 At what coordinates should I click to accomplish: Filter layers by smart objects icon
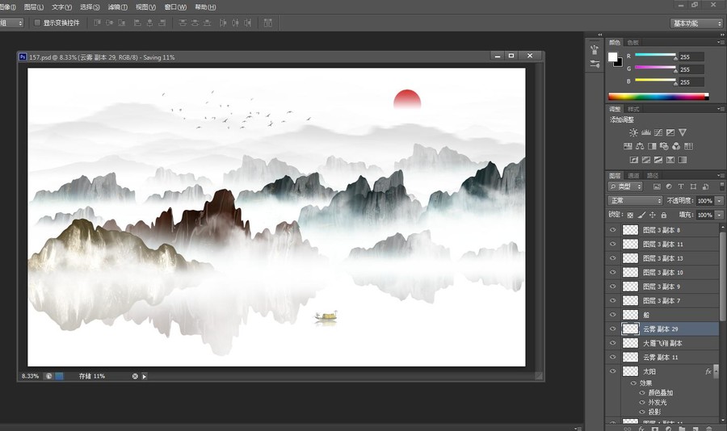[x=706, y=186]
